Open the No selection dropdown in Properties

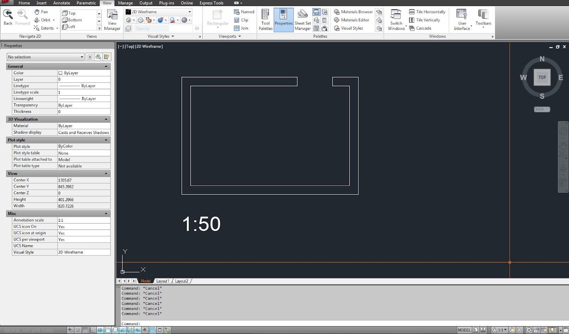tap(81, 57)
